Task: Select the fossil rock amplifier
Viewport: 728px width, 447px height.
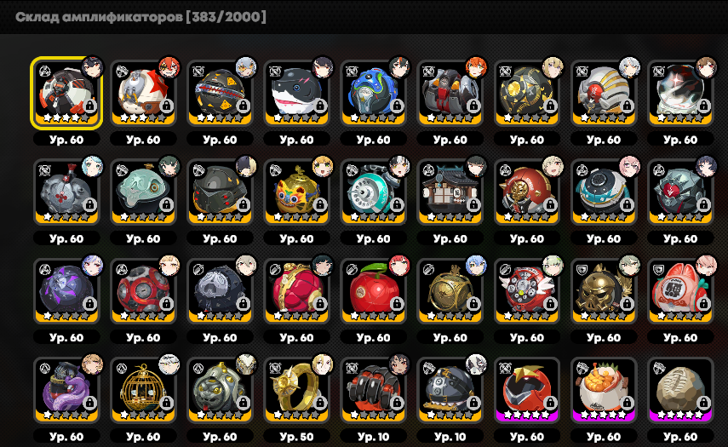Action: pos(680,390)
